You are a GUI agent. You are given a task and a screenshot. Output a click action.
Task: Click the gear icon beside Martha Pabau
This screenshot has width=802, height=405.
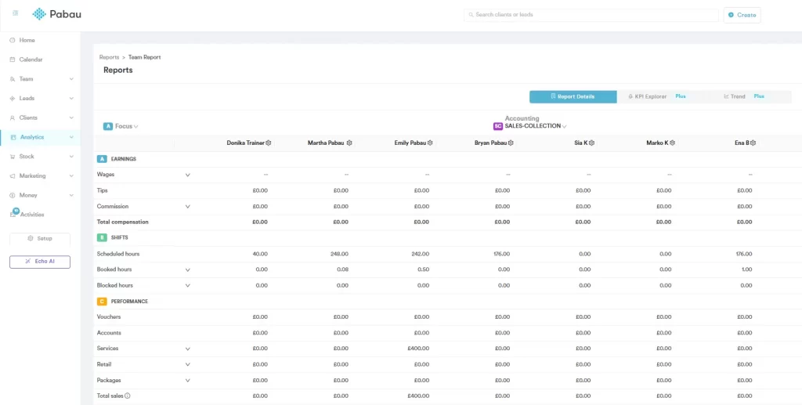349,143
